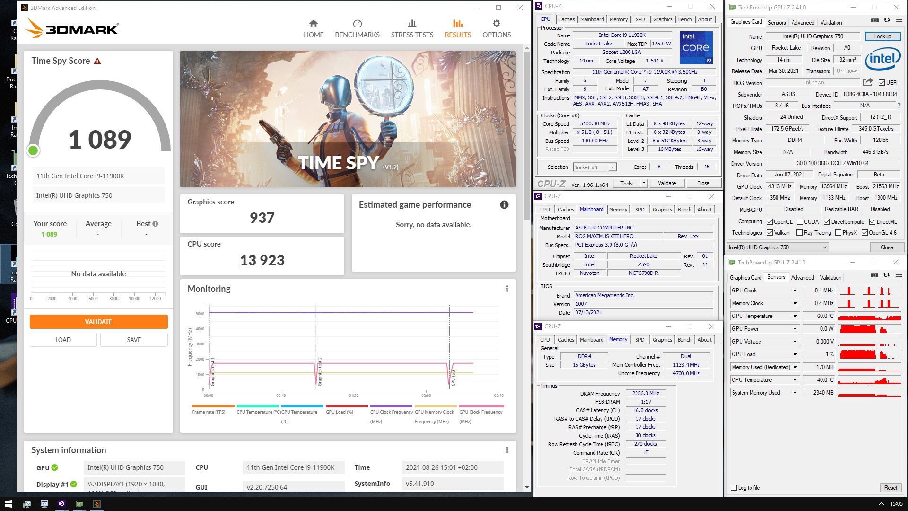
Task: Click the camera icon in GPU-Z Sensors window
Action: (x=874, y=275)
